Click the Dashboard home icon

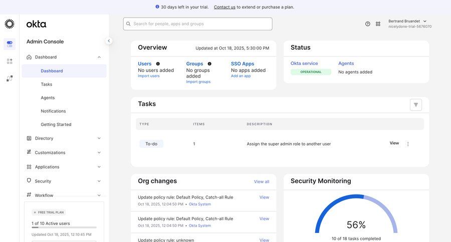pos(29,57)
